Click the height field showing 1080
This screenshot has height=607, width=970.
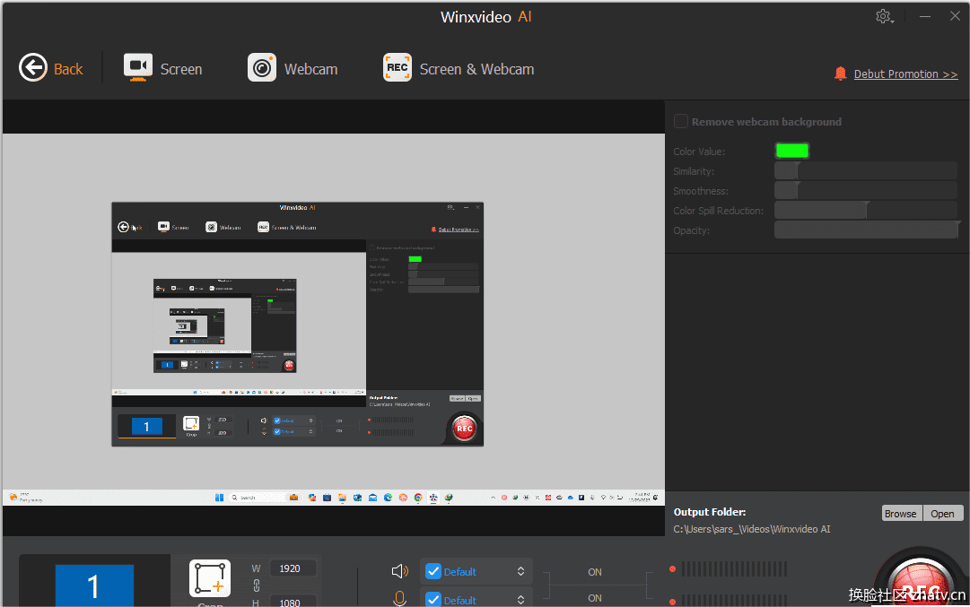293,602
